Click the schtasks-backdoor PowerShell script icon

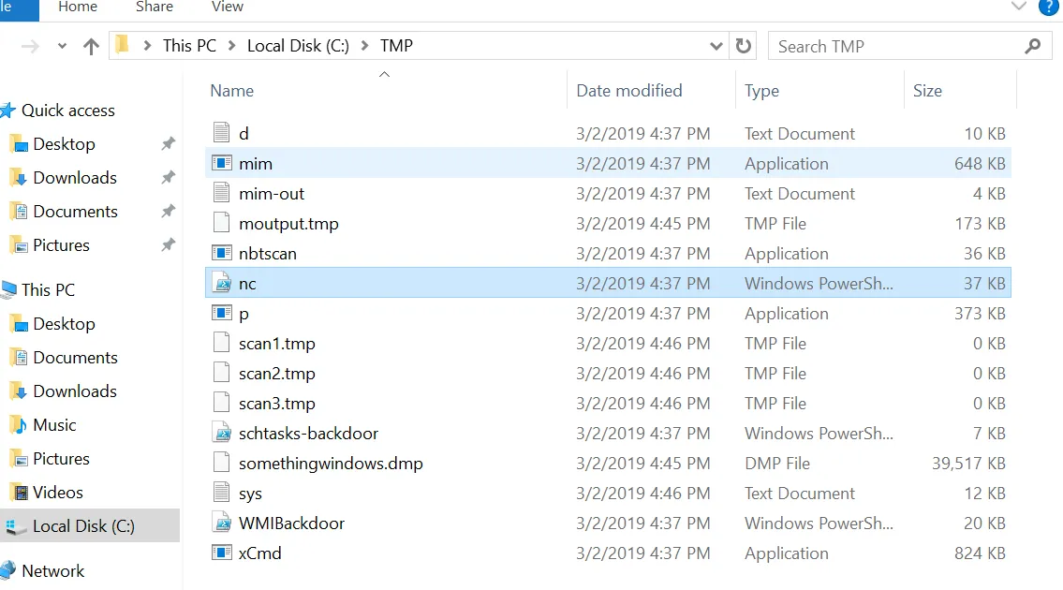point(222,434)
